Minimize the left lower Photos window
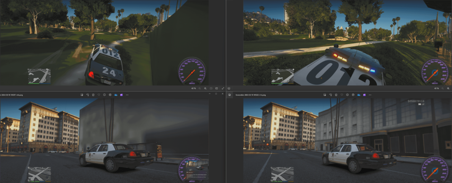The height and width of the screenshot is (183, 452). click(x=210, y=94)
